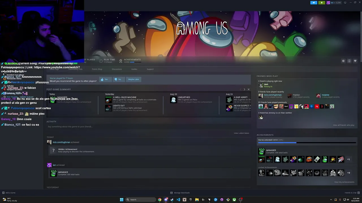Click Hidden Achievement question mark icon
Screen dimensions: 362x203
pos(53,151)
